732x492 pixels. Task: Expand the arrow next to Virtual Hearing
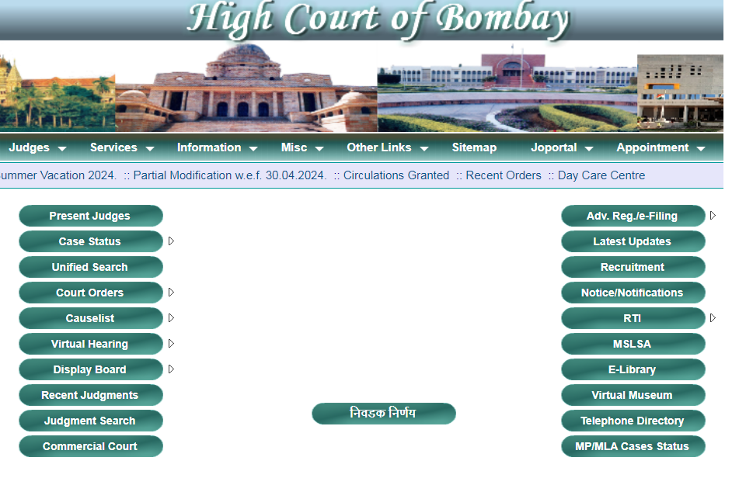pyautogui.click(x=171, y=344)
